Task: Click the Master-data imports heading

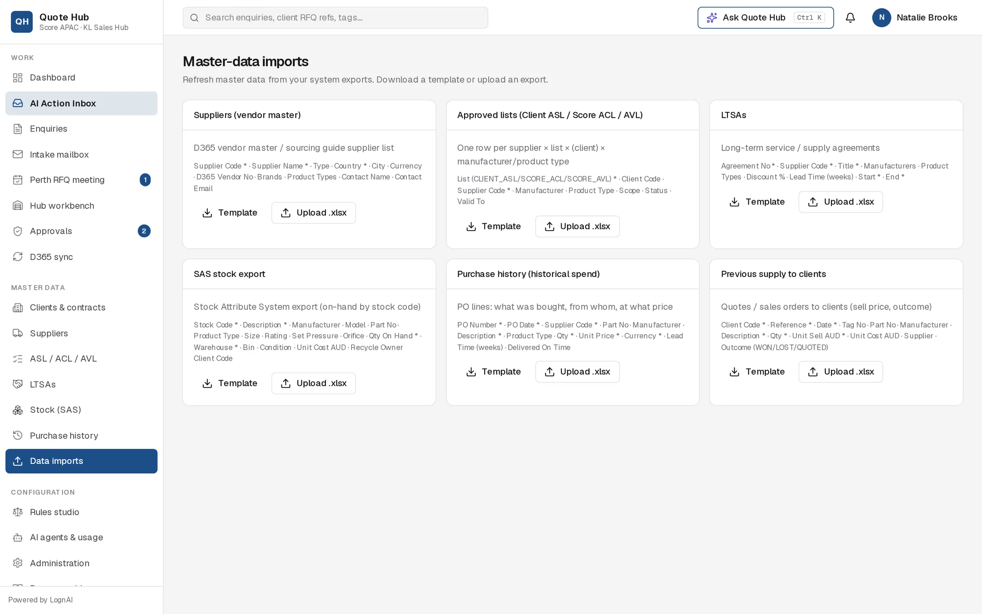Action: [245, 61]
